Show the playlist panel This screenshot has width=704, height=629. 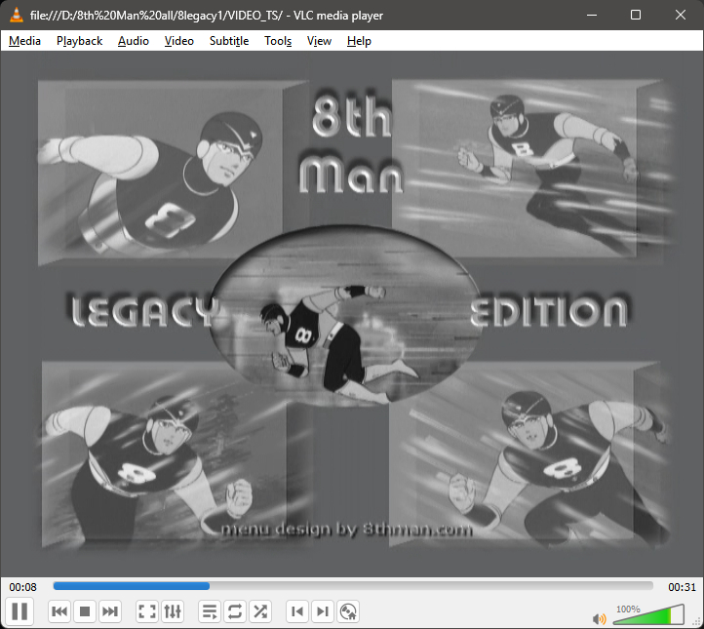tap(210, 611)
